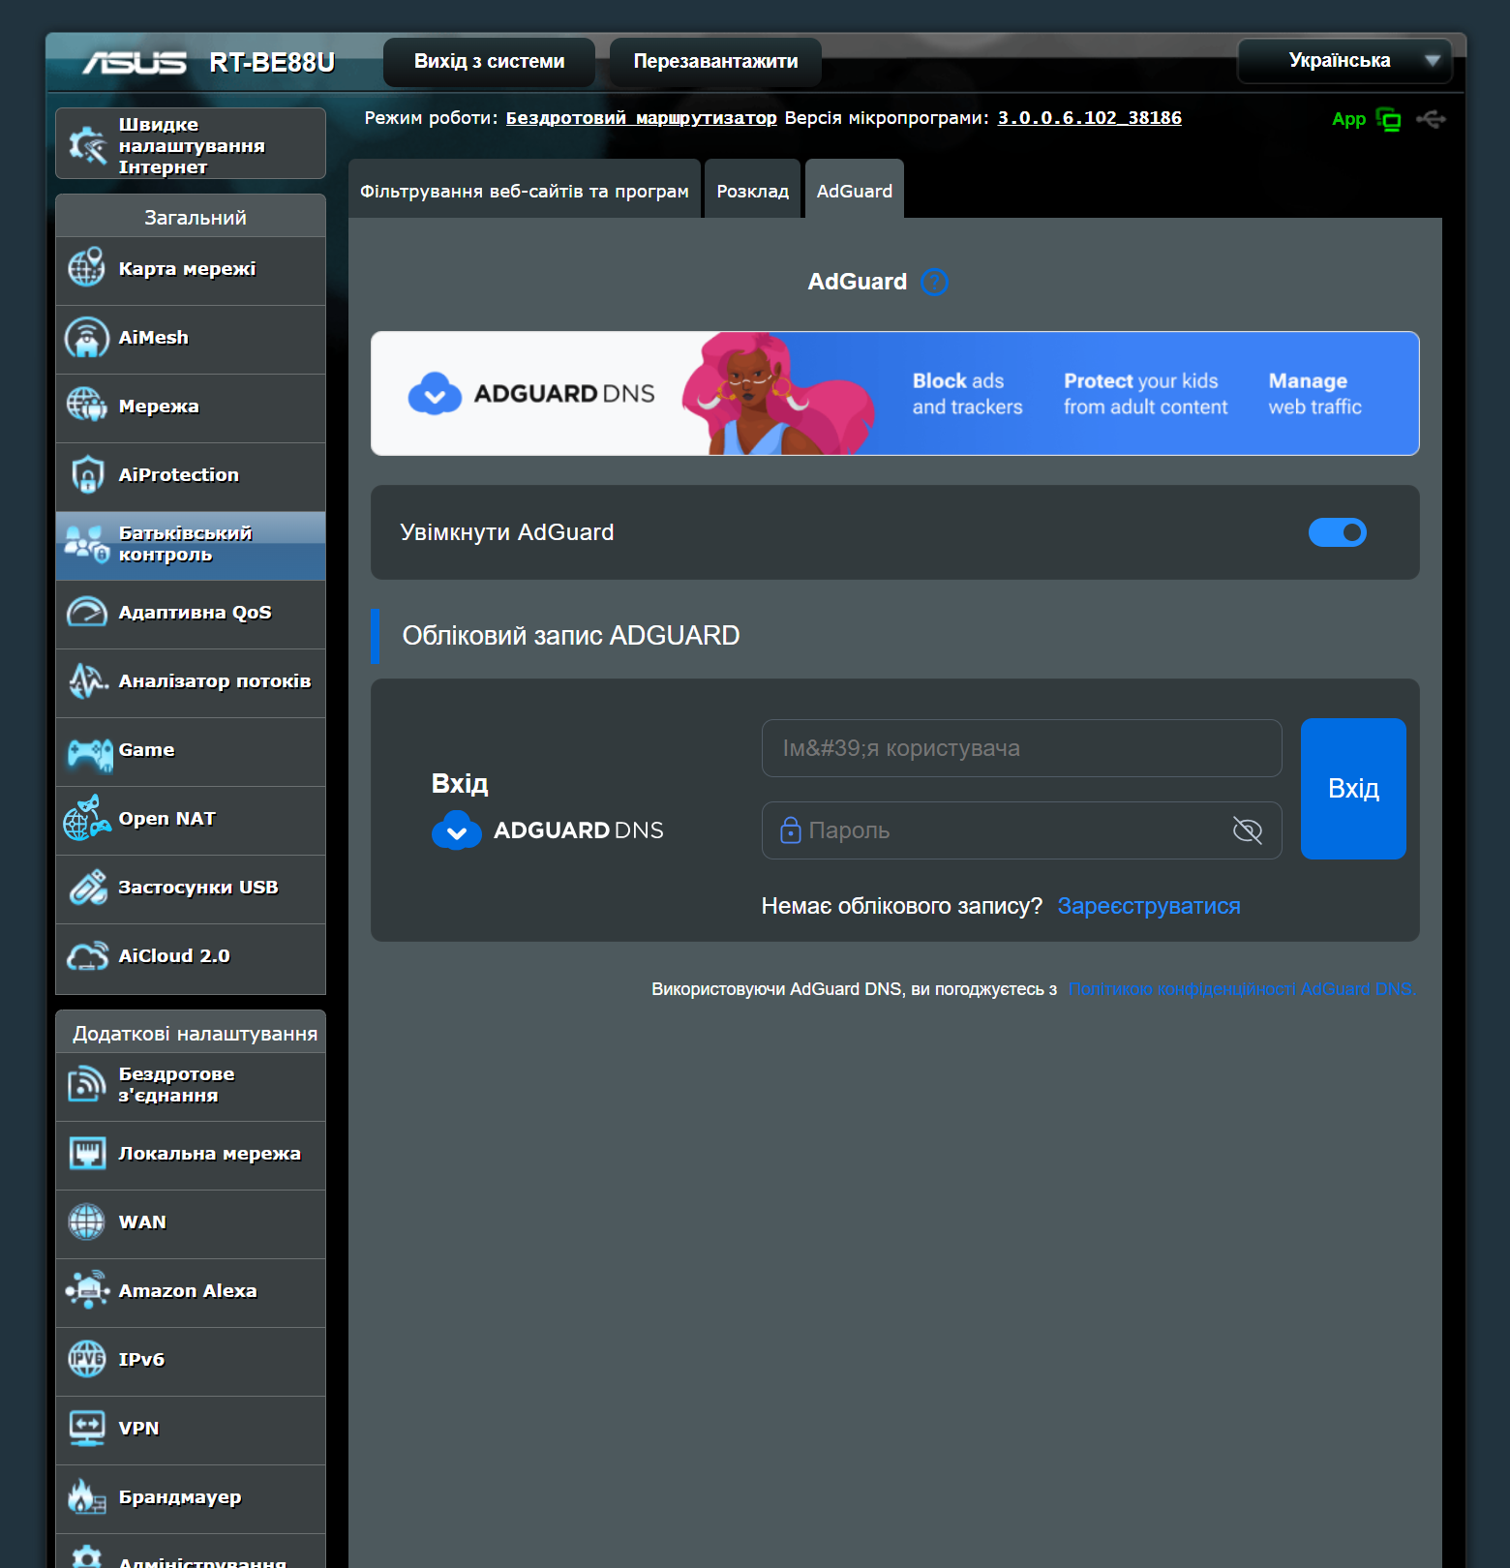This screenshot has width=1510, height=1568.
Task: Click the green App device icon
Action: [1389, 120]
